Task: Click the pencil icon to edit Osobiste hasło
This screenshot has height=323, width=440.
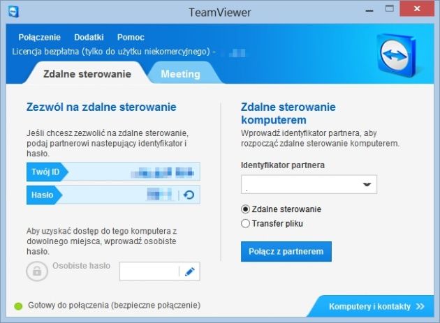Action: [x=190, y=271]
